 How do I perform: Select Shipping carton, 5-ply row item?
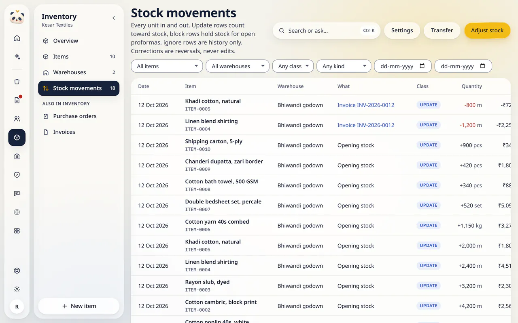214,141
